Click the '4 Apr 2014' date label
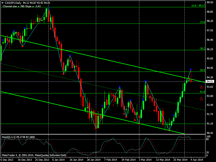216x162 pixels. coord(197,160)
